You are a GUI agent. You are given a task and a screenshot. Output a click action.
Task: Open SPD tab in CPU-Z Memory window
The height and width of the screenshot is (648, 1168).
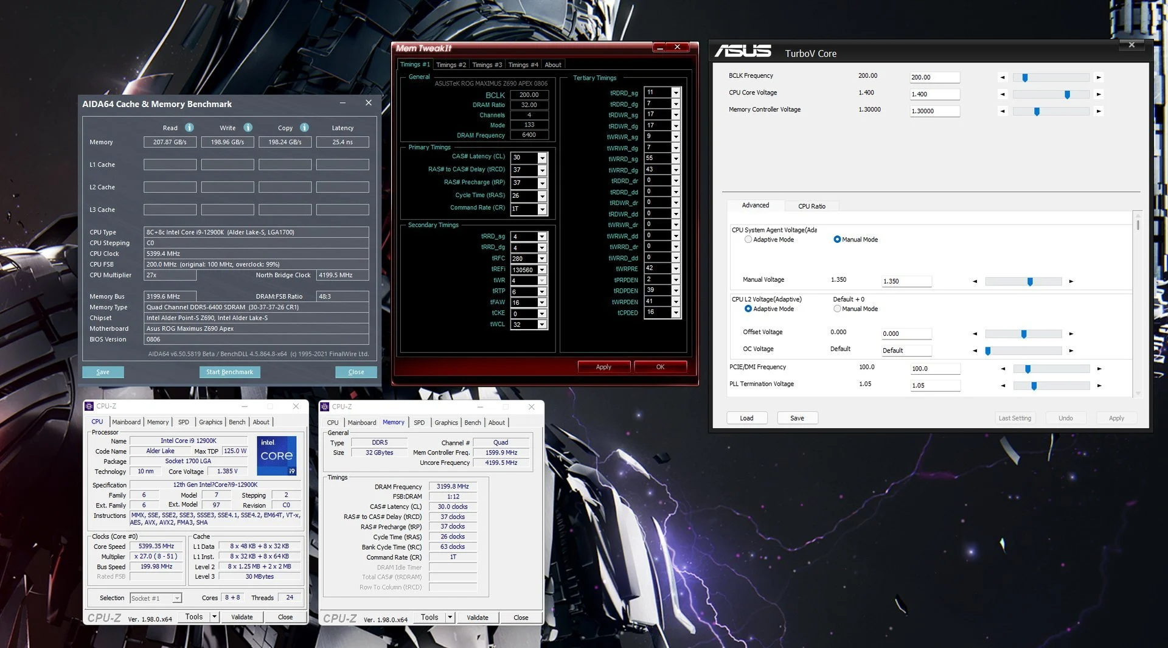tap(419, 423)
